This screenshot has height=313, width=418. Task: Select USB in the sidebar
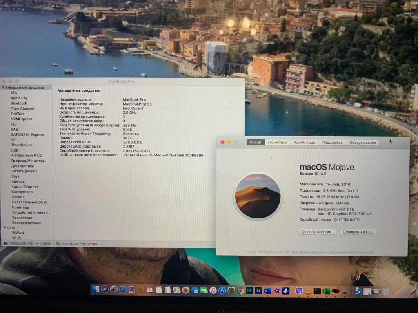tap(15, 150)
